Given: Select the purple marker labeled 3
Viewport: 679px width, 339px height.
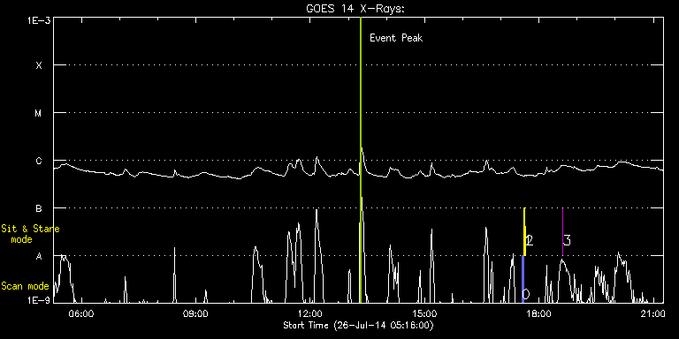Looking at the screenshot, I should click(562, 232).
